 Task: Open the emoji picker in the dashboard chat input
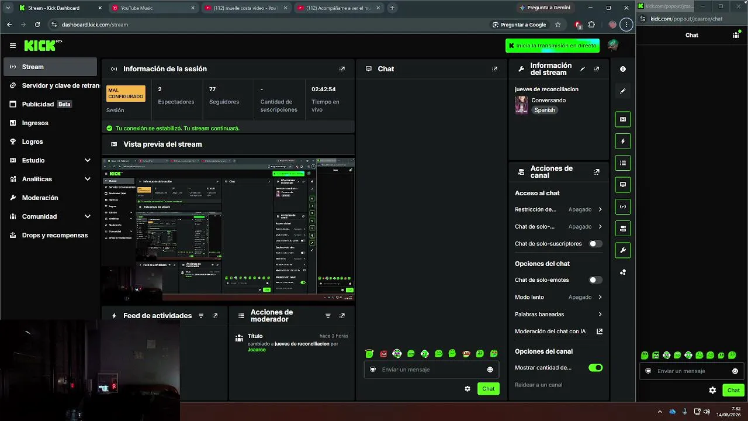[x=490, y=370]
